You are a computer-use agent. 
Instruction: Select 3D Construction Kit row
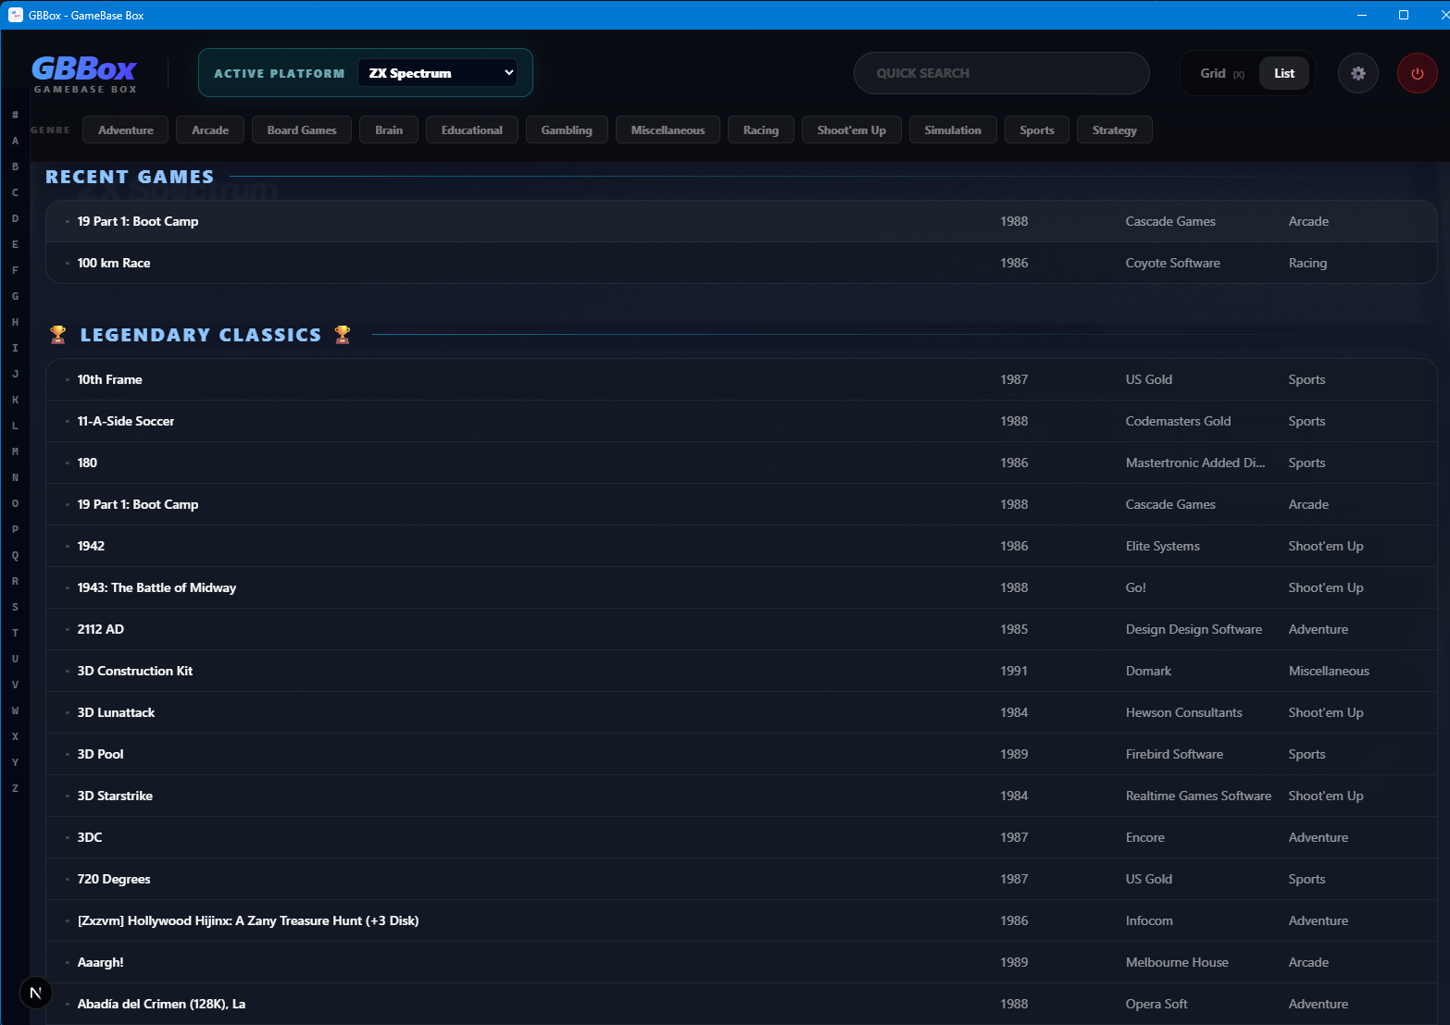click(x=741, y=671)
